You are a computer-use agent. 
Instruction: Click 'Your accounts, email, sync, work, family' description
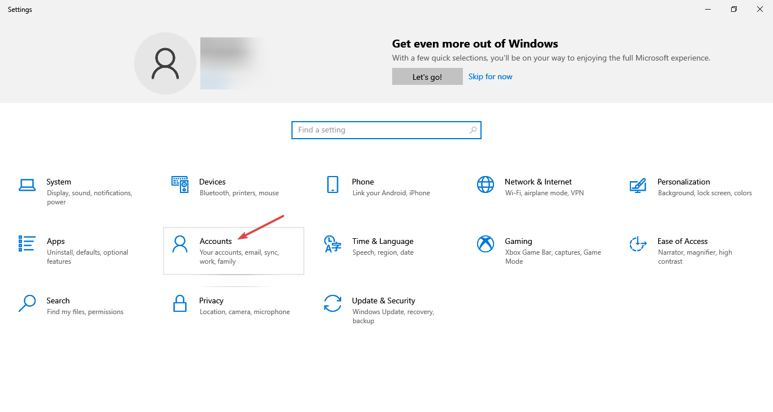coord(239,257)
